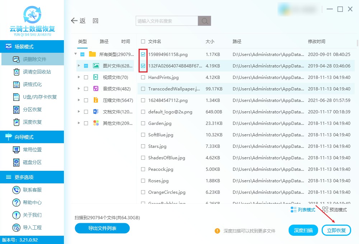Switch to 预览模式 preview mode
This screenshot has height=244, width=359.
pyautogui.click(x=335, y=210)
